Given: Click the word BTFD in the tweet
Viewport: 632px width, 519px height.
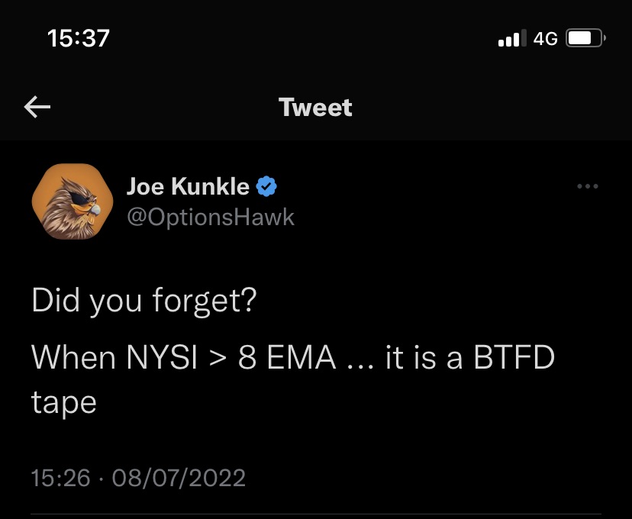Looking at the screenshot, I should click(x=514, y=358).
